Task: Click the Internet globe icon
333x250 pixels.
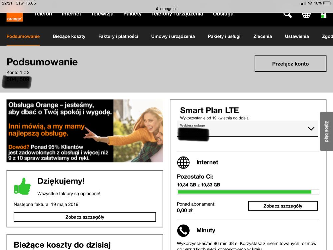Action: [x=183, y=163]
